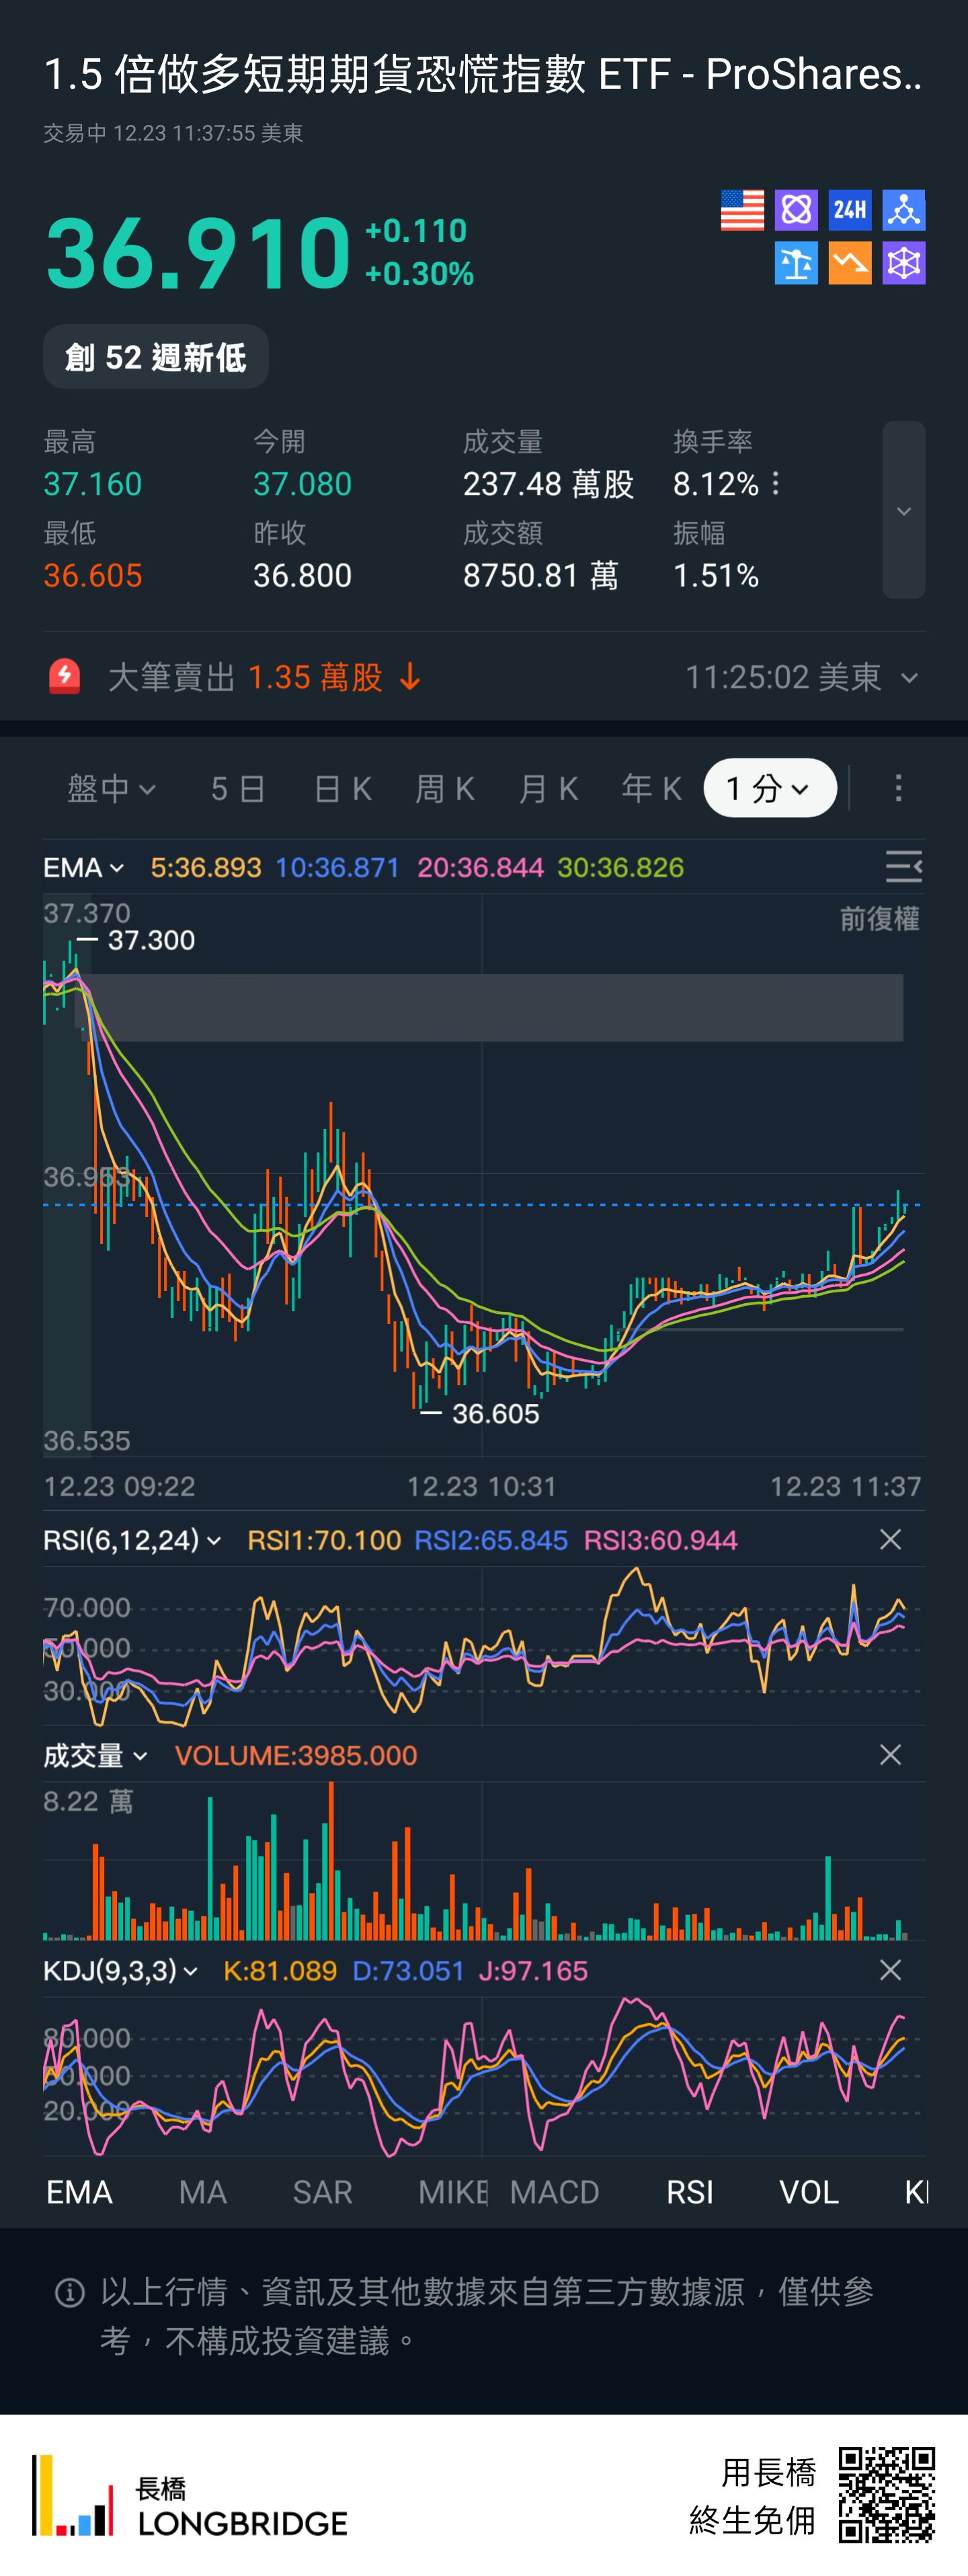968x2576 pixels.
Task: Tap the purple cube icon
Action: (x=904, y=263)
